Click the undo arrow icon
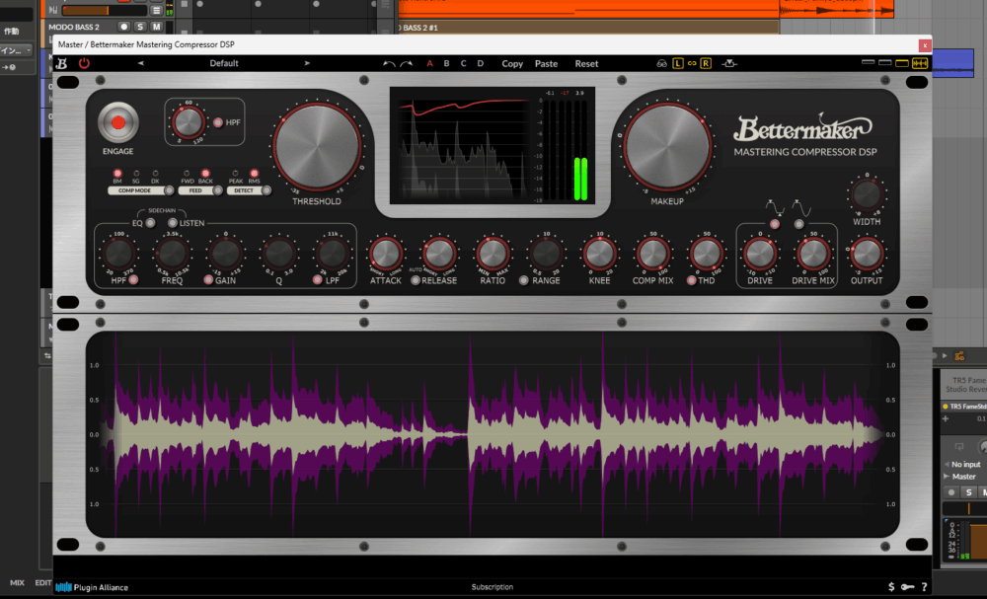Viewport: 987px width, 599px height. click(389, 63)
